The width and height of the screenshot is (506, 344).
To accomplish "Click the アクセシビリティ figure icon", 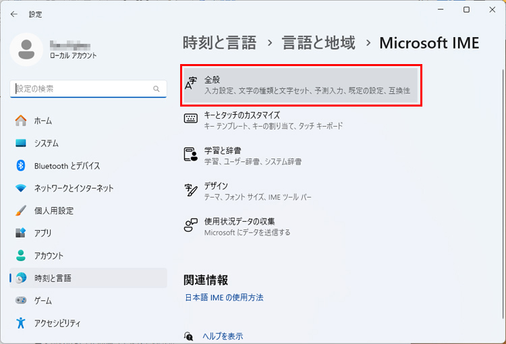I will point(21,322).
